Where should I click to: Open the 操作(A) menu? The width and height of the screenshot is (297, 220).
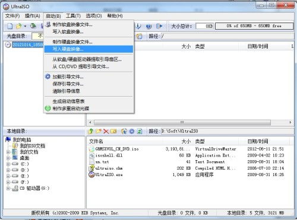point(33,16)
